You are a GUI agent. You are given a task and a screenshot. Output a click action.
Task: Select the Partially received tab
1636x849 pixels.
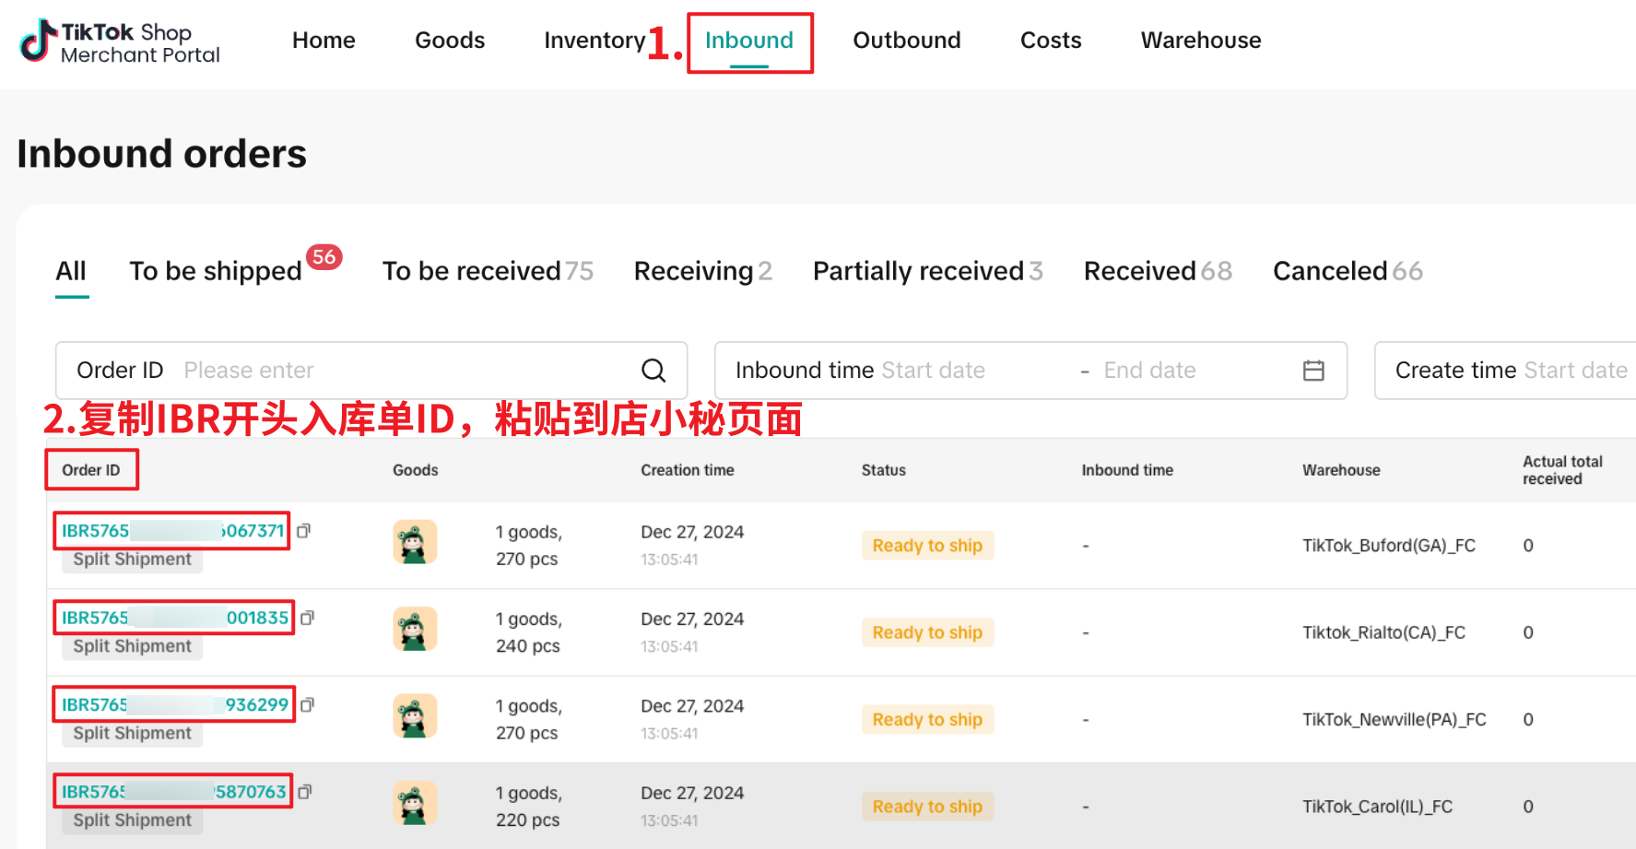[918, 271]
